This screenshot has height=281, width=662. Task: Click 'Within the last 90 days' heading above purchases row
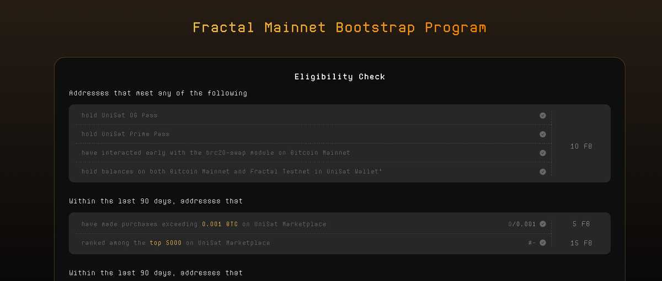(x=156, y=201)
